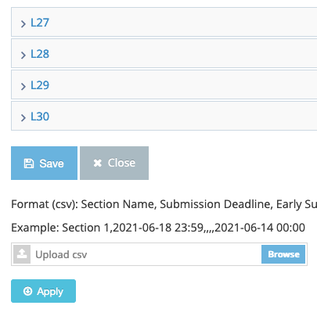This screenshot has height=309, width=317.
Task: Click the Close button label
Action: click(121, 163)
